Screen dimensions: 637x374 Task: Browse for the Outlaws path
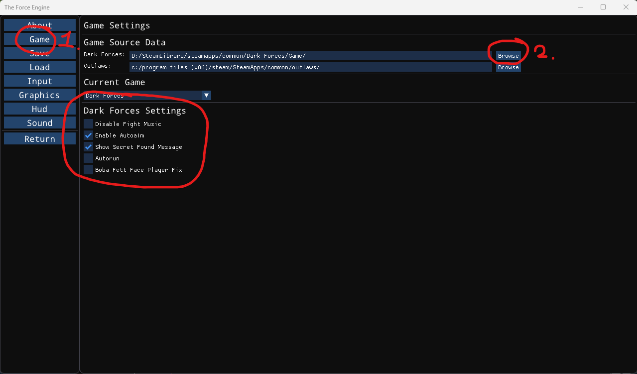[508, 67]
